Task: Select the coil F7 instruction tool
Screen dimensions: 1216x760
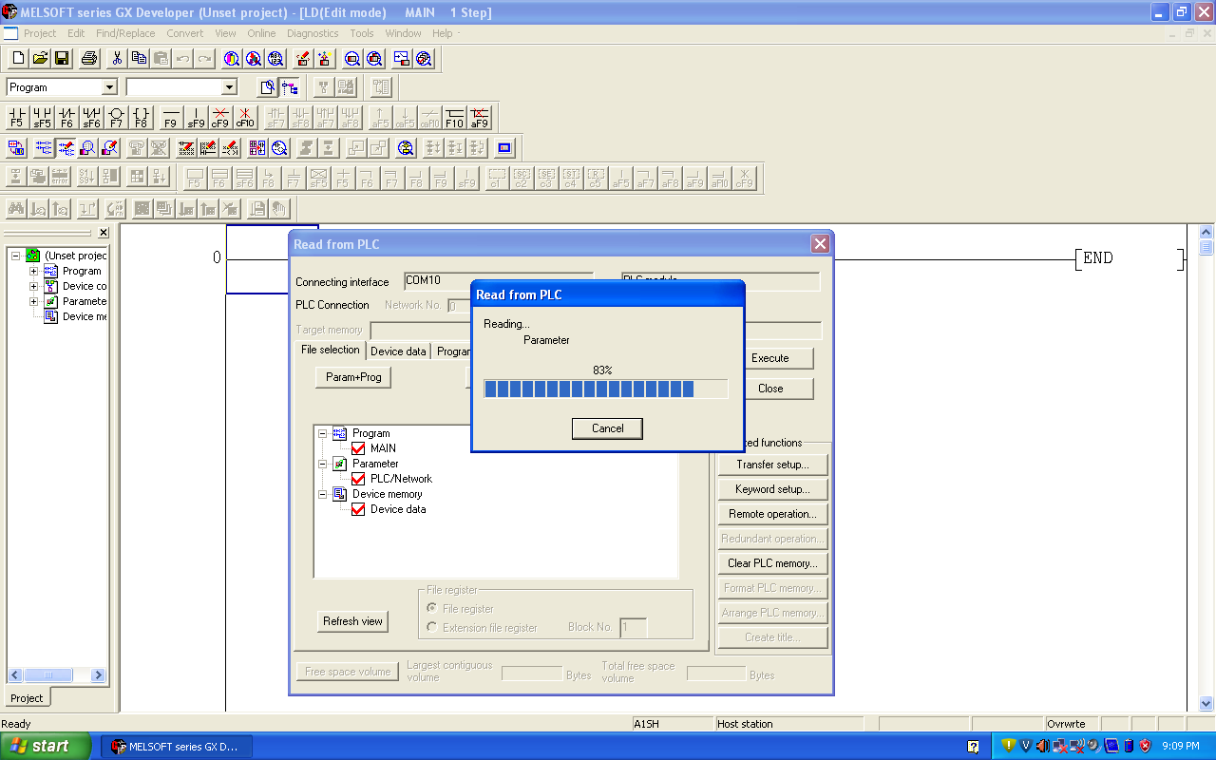Action: tap(115, 115)
